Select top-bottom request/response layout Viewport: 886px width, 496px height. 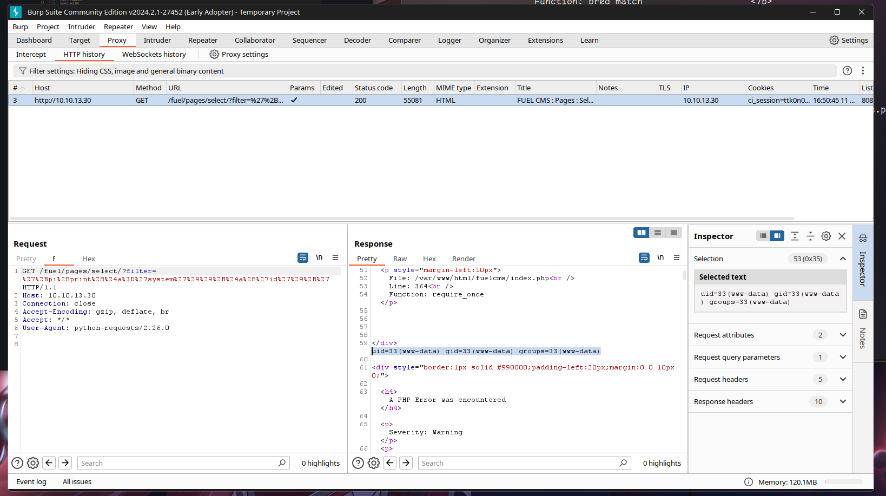coord(658,233)
